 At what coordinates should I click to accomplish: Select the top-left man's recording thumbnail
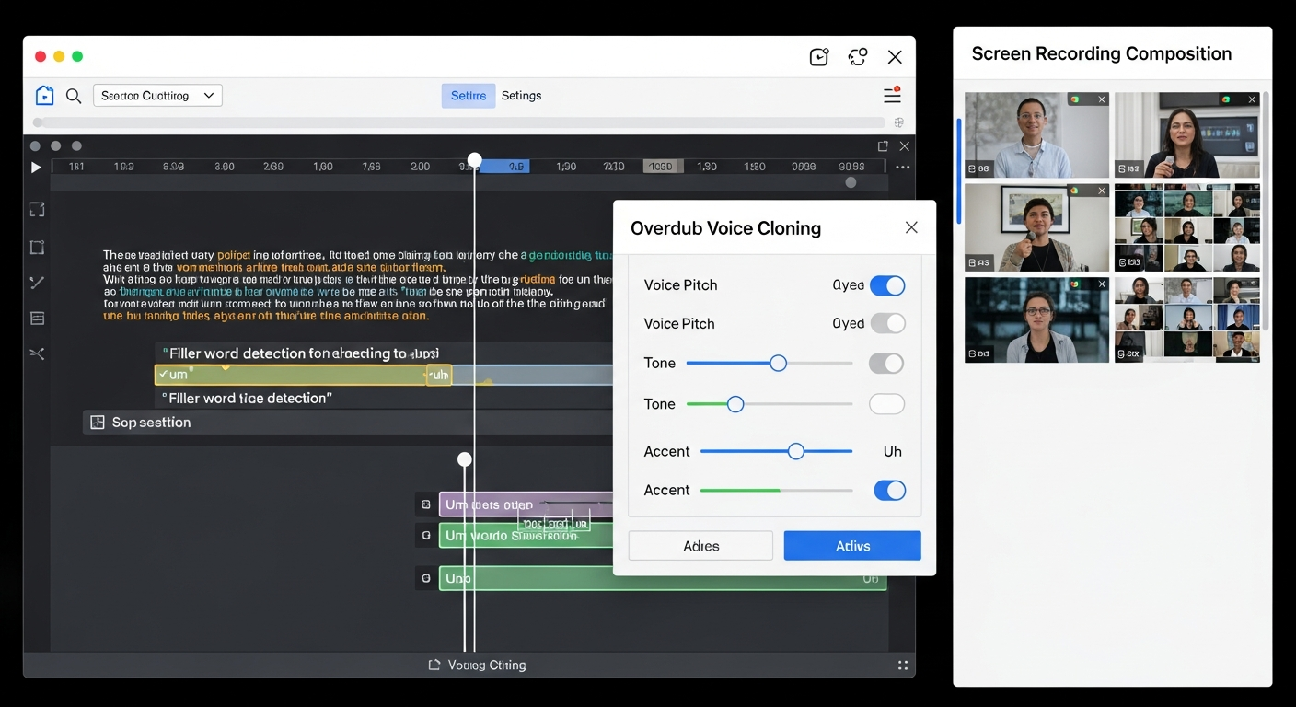tap(1037, 134)
